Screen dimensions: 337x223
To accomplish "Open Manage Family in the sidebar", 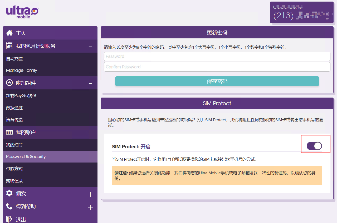I will click(22, 70).
